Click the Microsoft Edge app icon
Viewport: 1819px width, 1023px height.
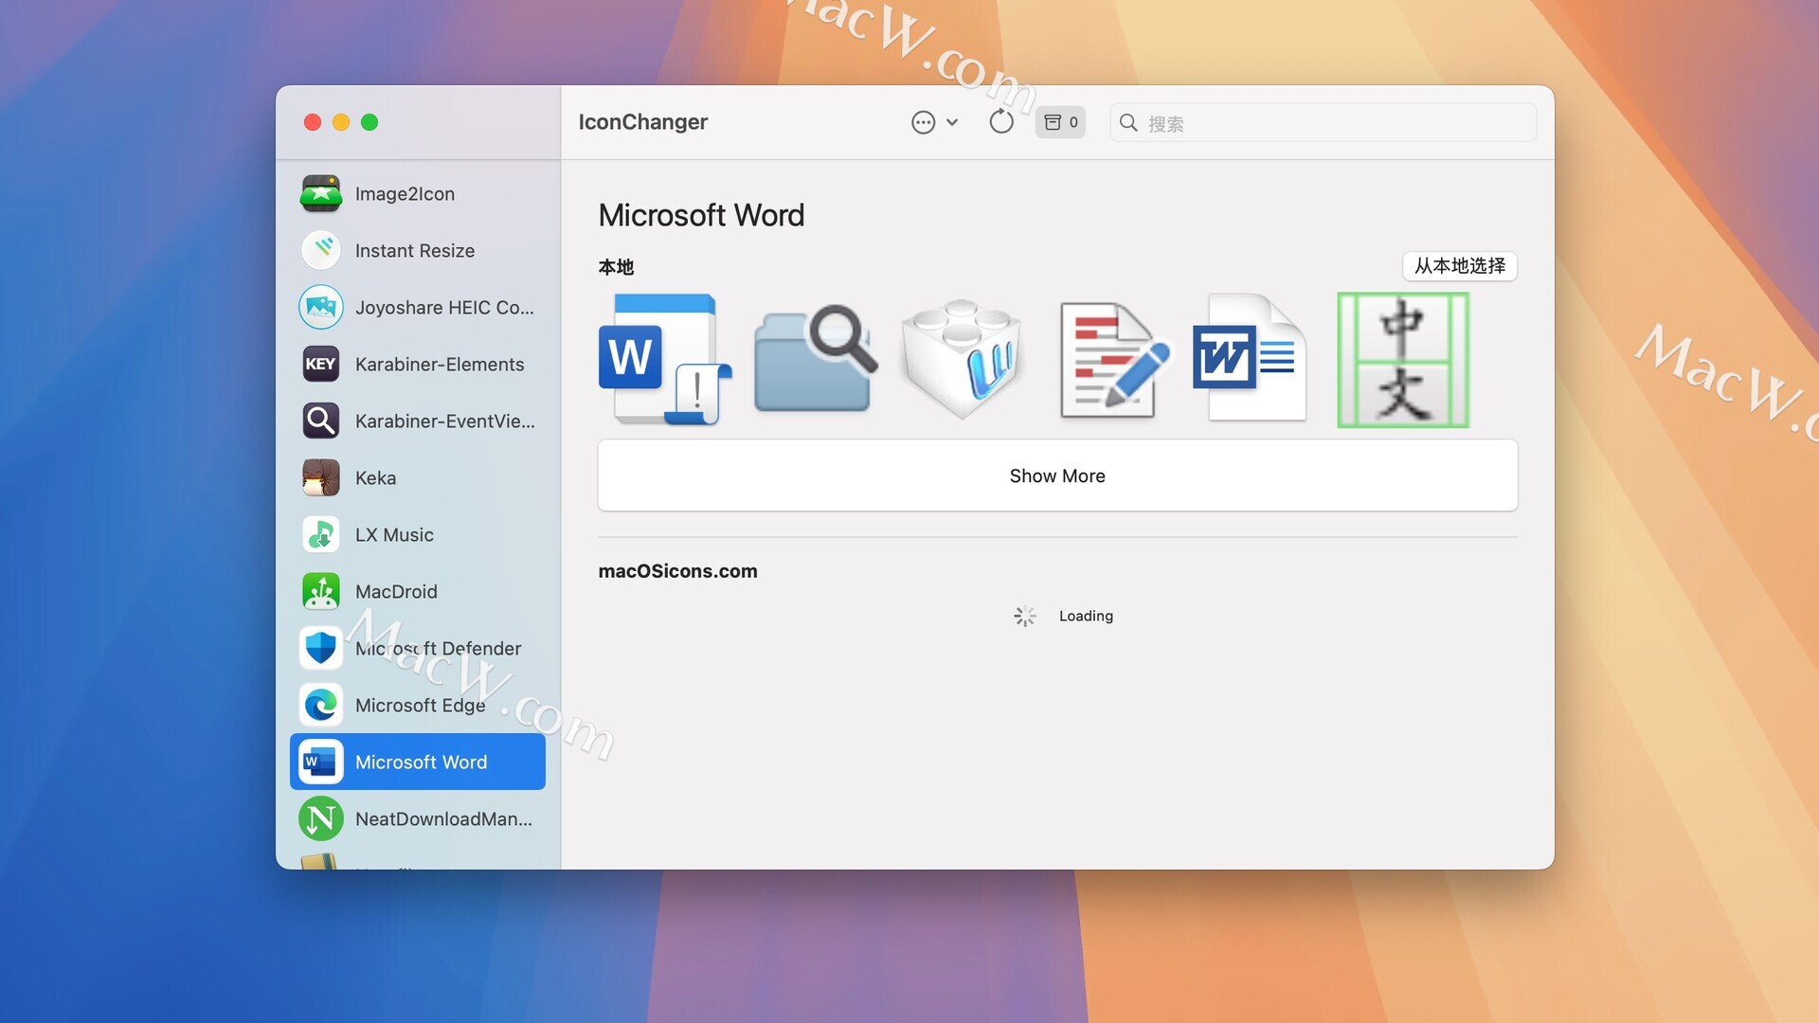coord(321,705)
